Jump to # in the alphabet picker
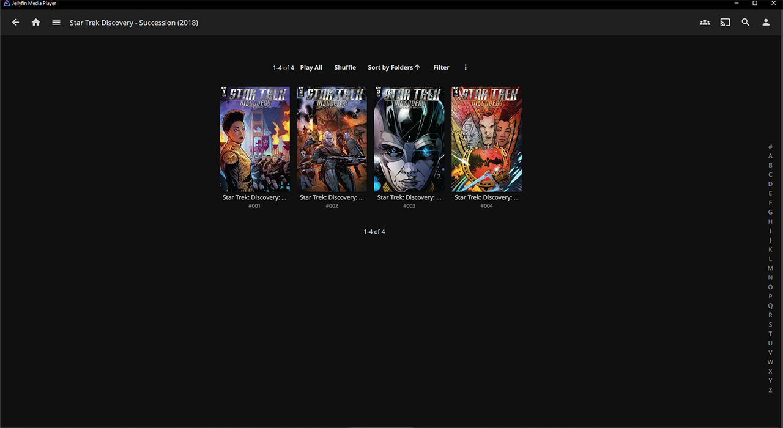Image resolution: width=783 pixels, height=428 pixels. (x=770, y=147)
